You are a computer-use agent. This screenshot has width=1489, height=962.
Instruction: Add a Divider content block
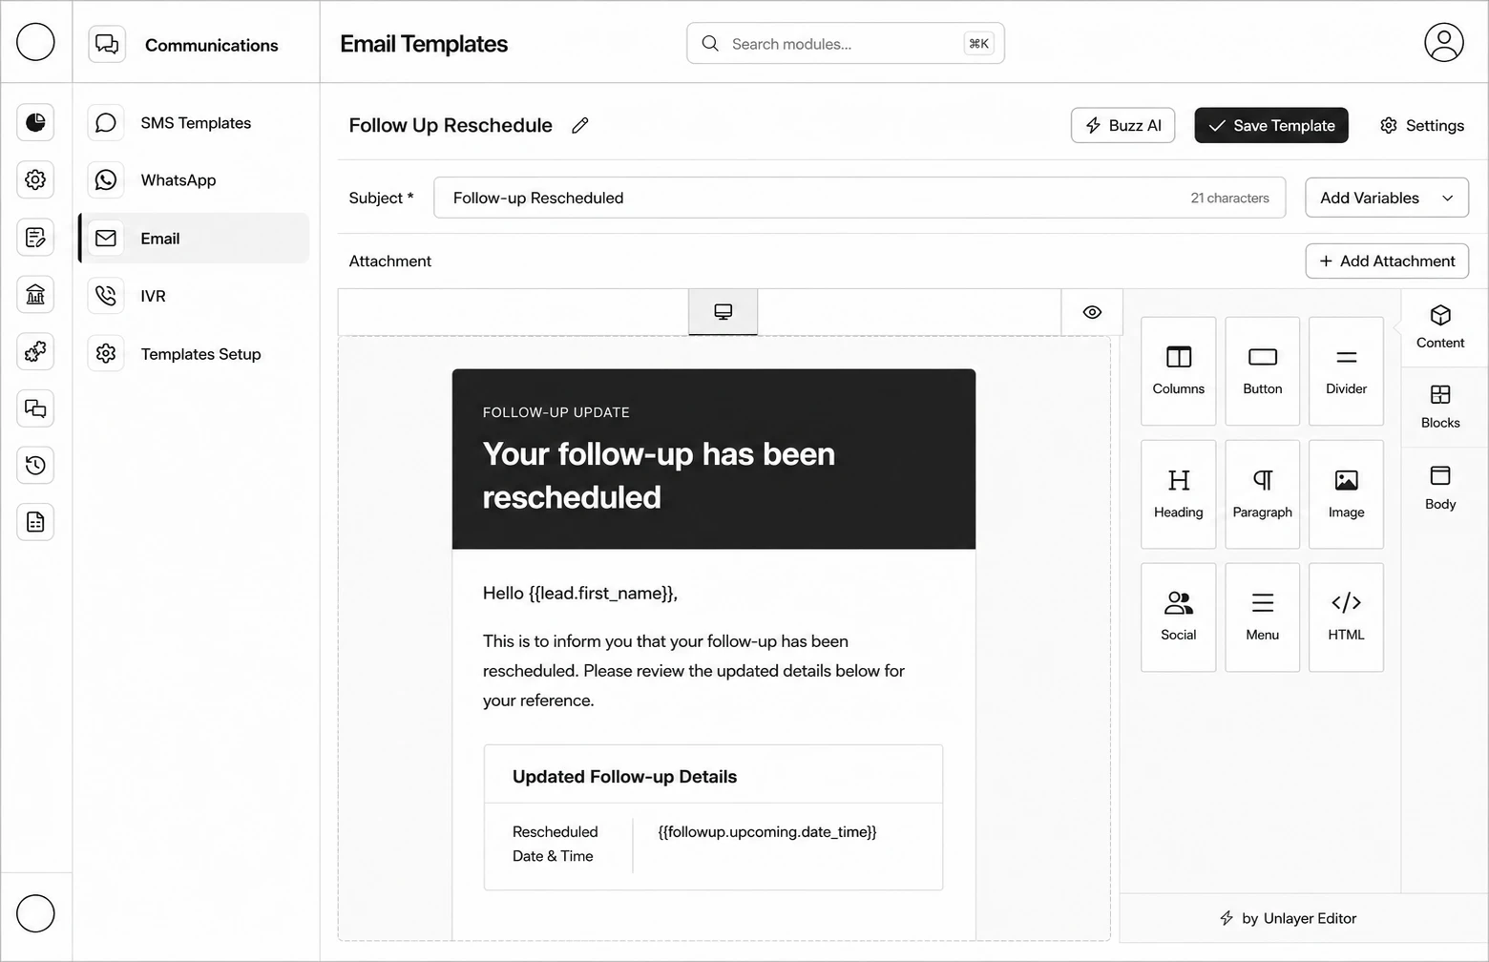click(1346, 371)
